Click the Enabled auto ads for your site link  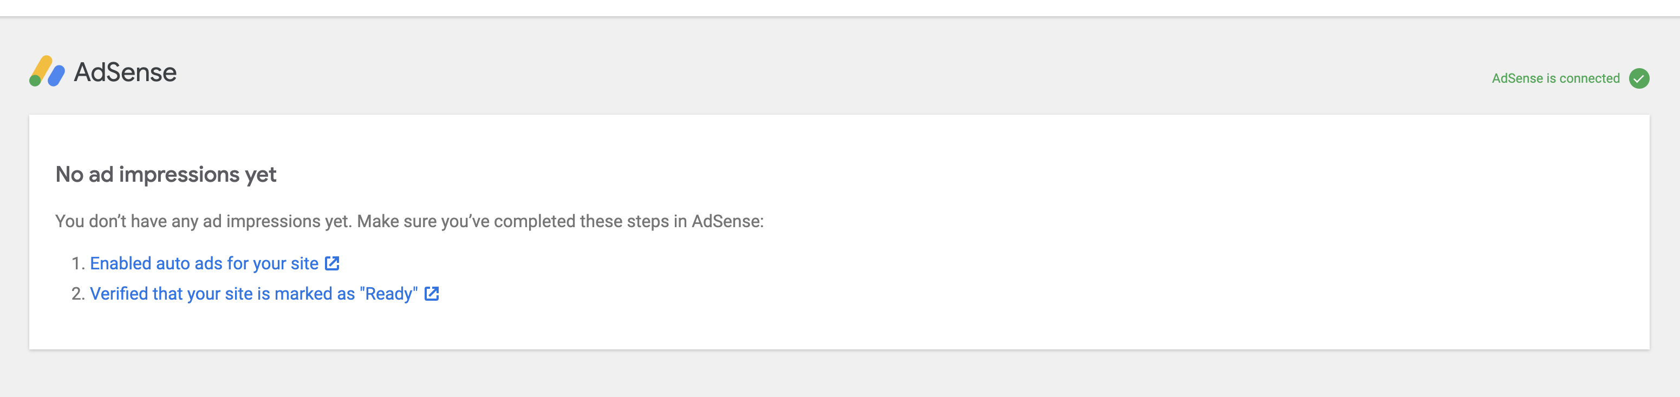tap(205, 263)
